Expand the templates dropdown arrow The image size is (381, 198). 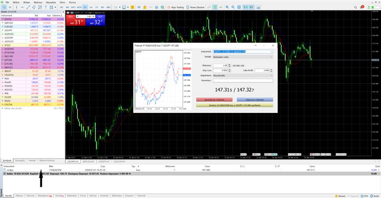(x=128, y=7)
